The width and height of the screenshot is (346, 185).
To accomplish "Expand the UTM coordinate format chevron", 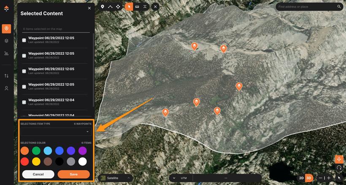I will click(174, 178).
